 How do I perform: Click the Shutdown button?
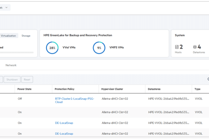pyautogui.click(x=12, y=79)
